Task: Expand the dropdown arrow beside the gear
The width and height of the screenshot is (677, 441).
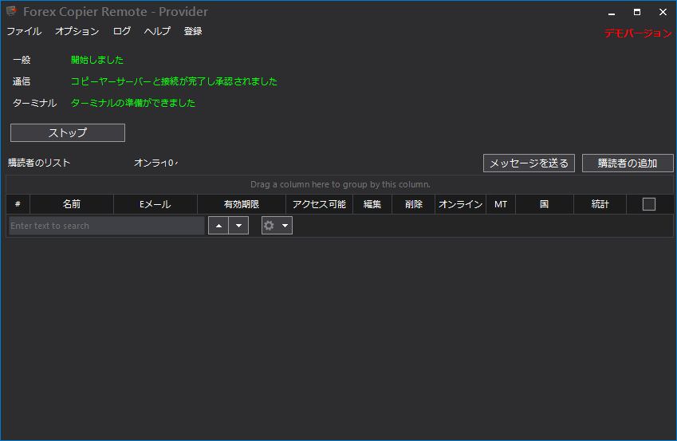Action: (x=285, y=226)
